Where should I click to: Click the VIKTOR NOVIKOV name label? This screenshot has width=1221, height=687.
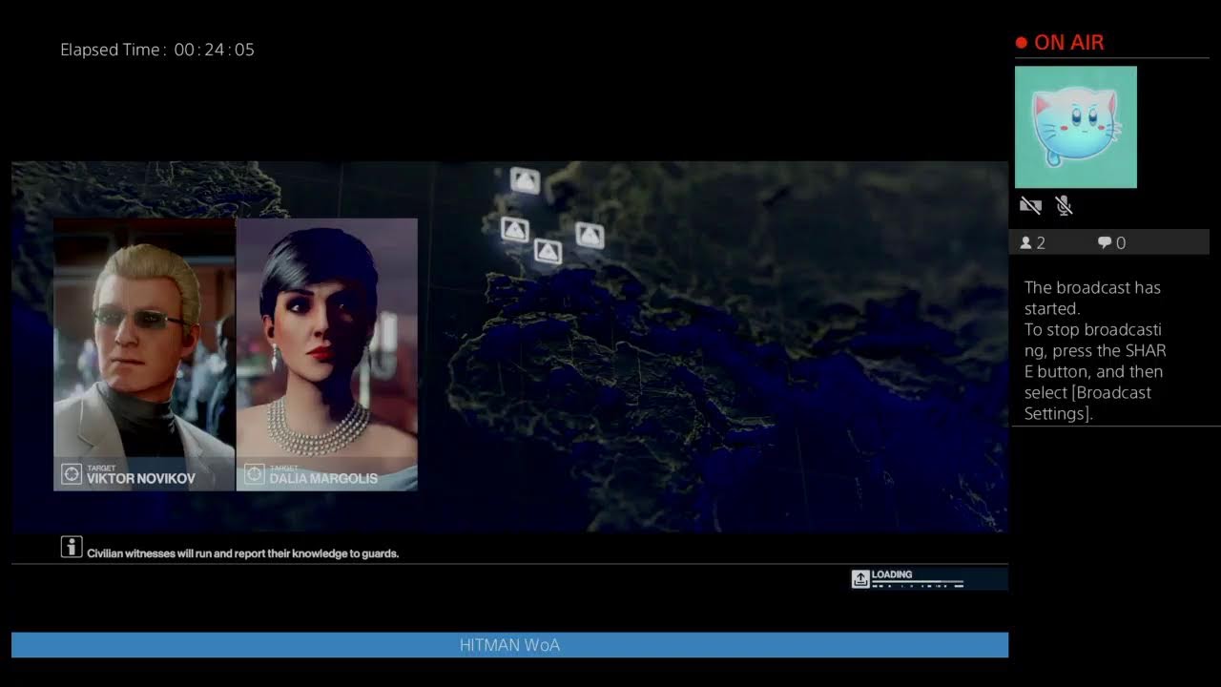(x=140, y=479)
